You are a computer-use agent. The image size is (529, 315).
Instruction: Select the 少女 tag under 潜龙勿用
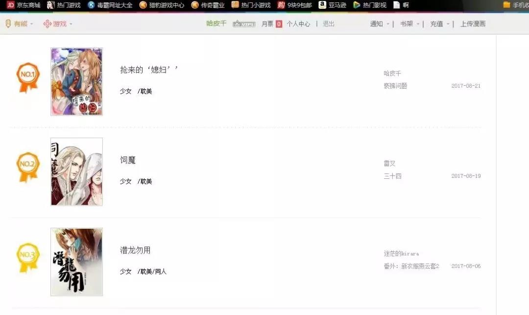[x=125, y=271]
